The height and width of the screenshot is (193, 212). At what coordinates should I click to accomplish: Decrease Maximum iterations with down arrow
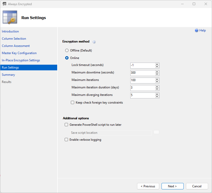(157, 81)
